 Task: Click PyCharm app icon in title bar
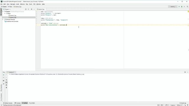tap(1, 1)
